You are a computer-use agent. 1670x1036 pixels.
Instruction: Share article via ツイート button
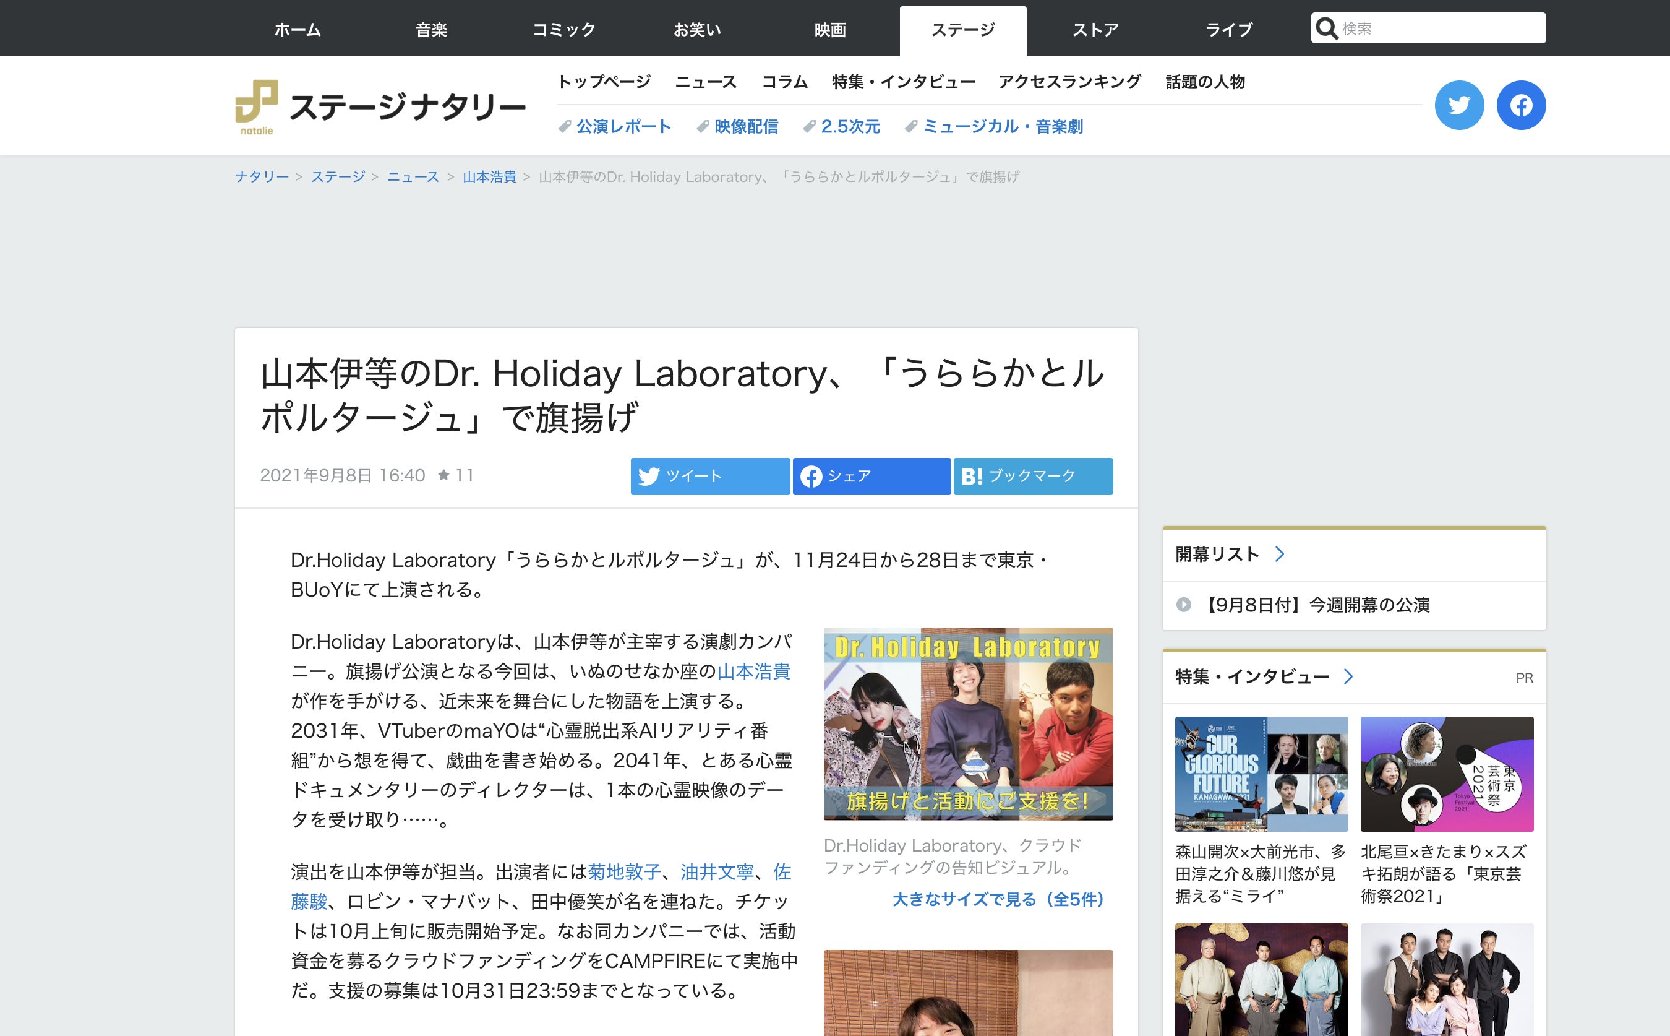click(x=709, y=475)
